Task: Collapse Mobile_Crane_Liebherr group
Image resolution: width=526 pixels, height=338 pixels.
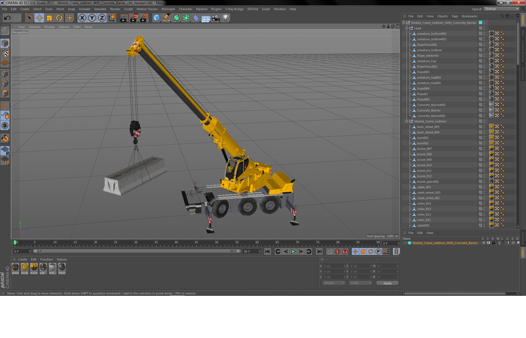Action: pyautogui.click(x=407, y=121)
